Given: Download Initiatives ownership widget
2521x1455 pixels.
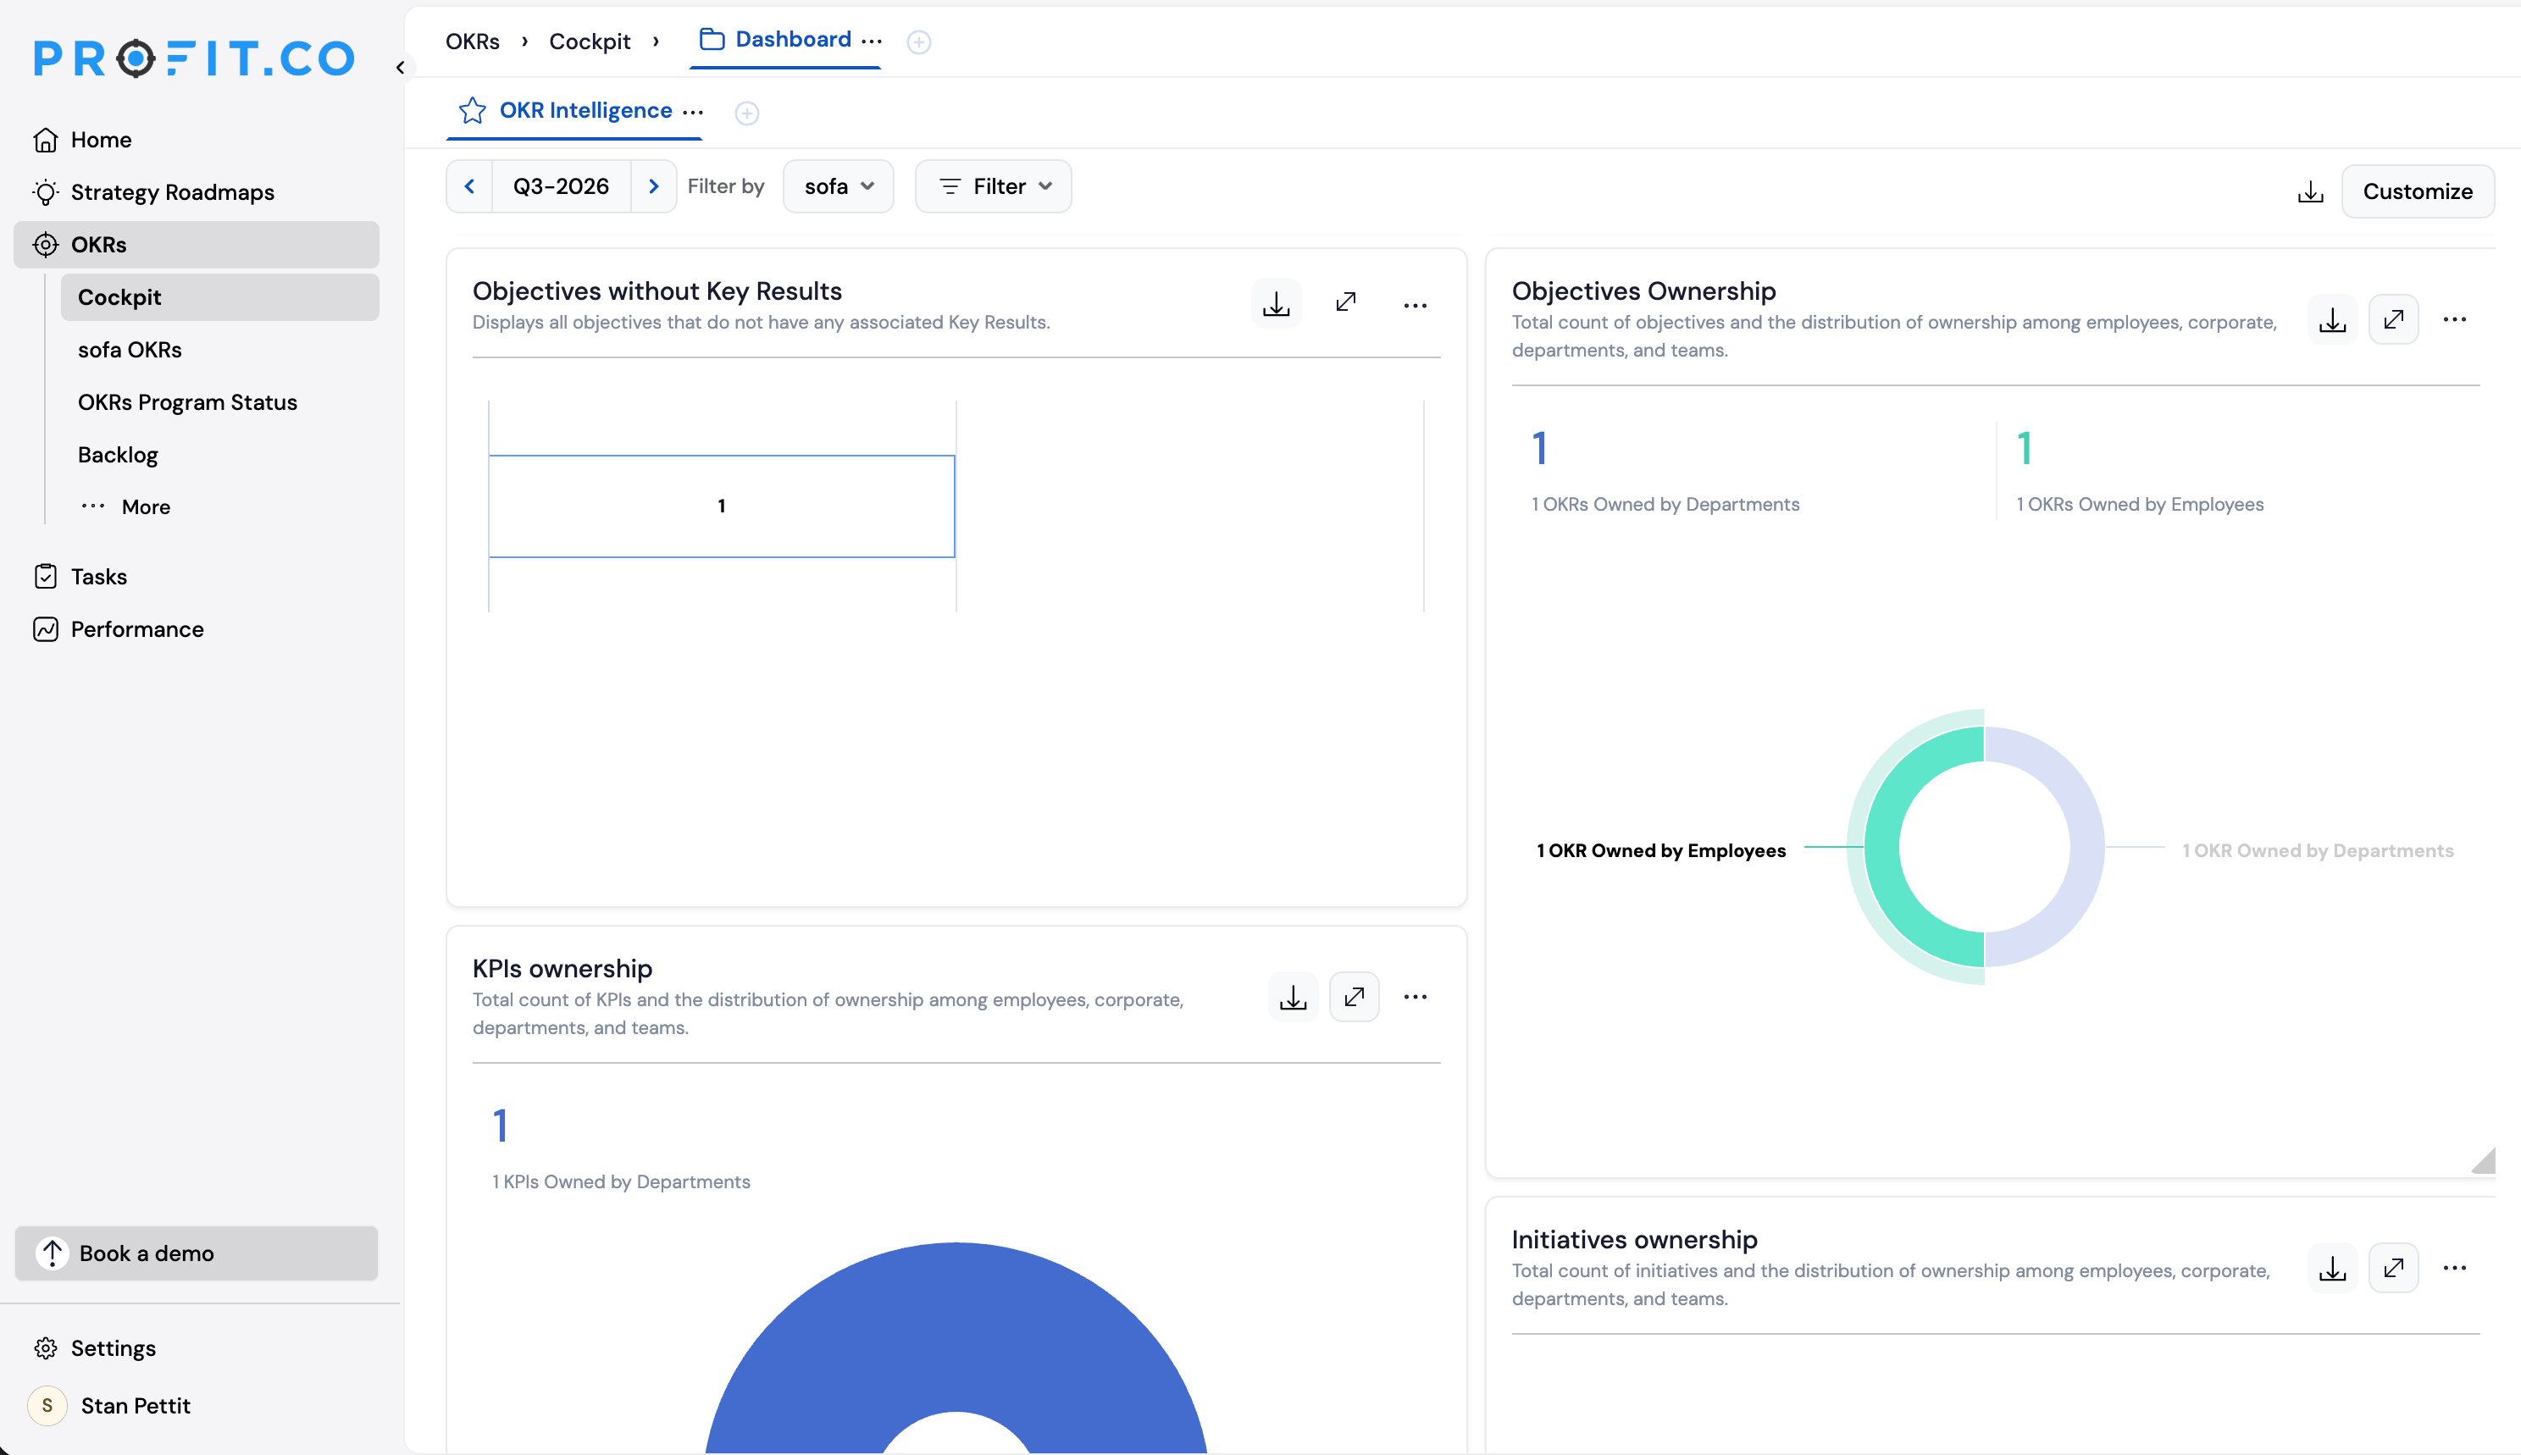Looking at the screenshot, I should tap(2333, 1268).
